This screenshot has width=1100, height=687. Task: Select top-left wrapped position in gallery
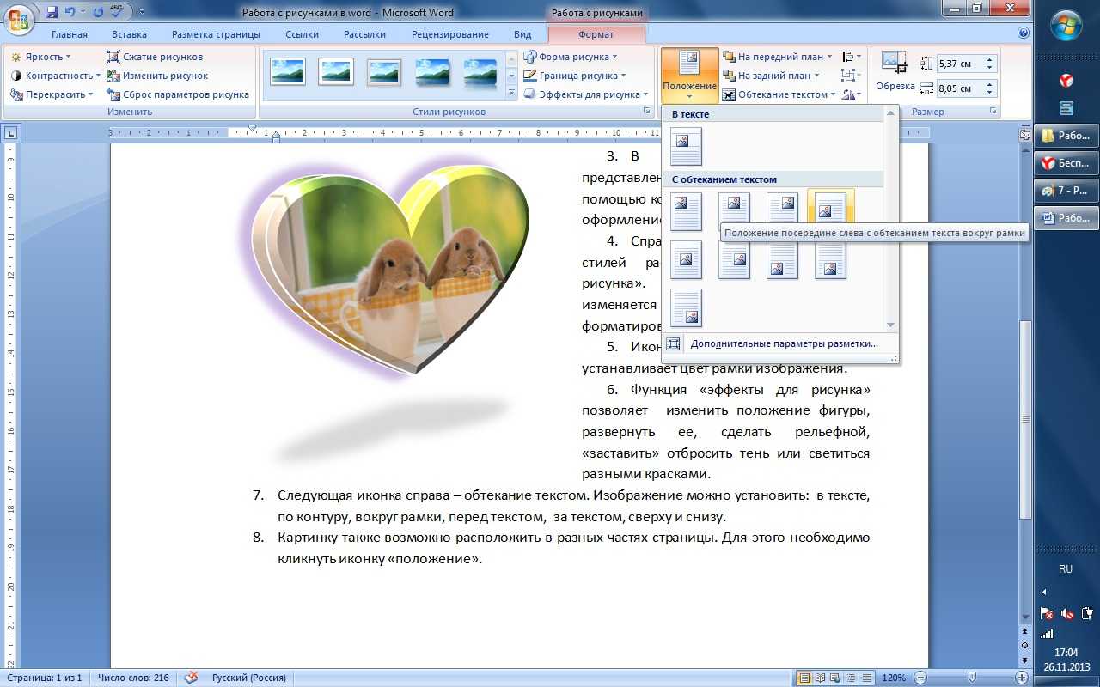coord(686,211)
